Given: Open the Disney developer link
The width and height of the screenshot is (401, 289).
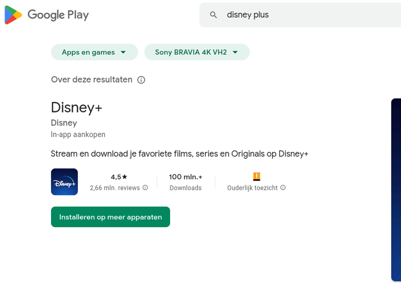Looking at the screenshot, I should [x=64, y=123].
